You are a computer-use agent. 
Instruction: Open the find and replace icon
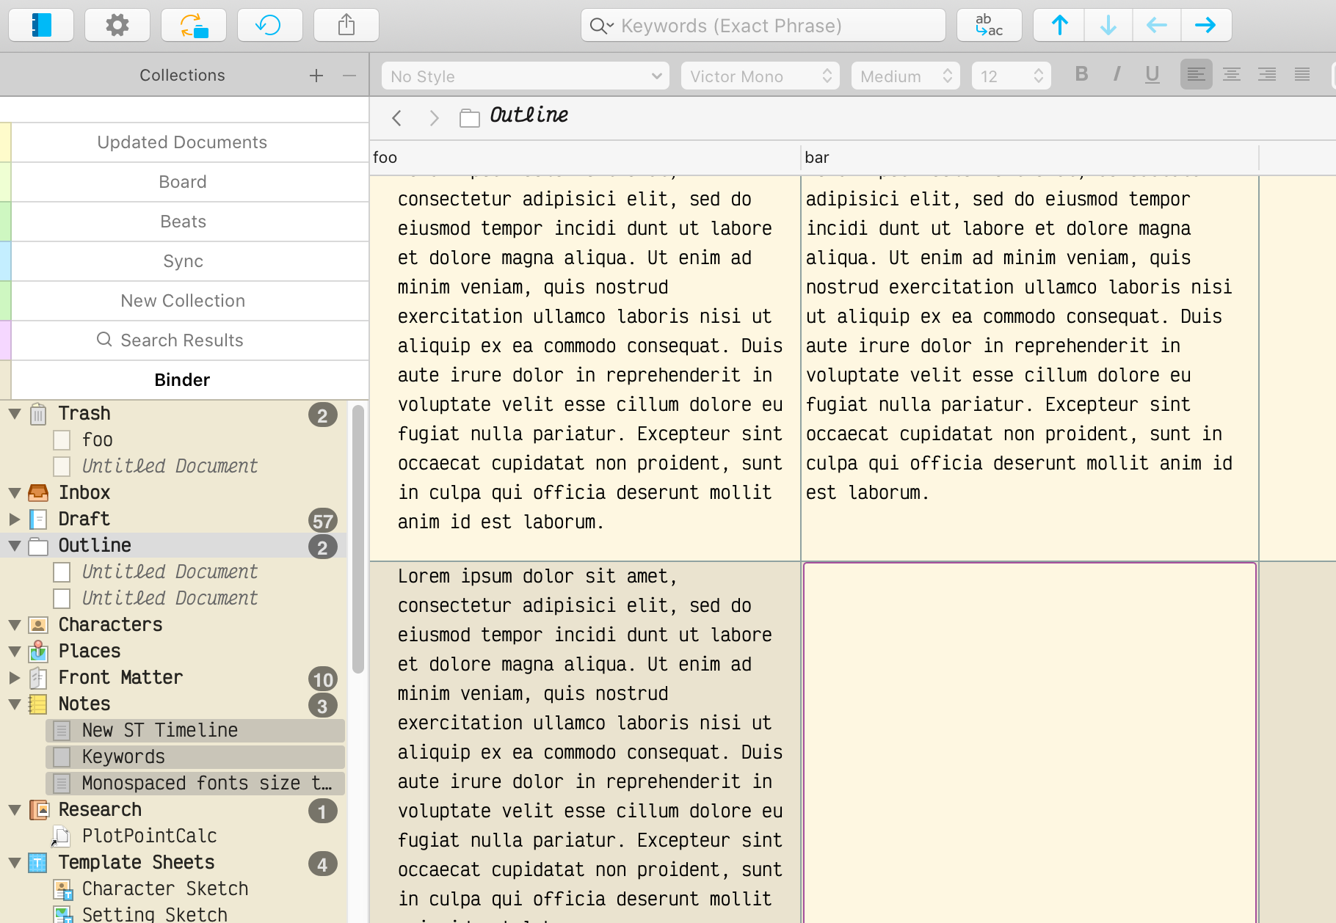pyautogui.click(x=989, y=26)
